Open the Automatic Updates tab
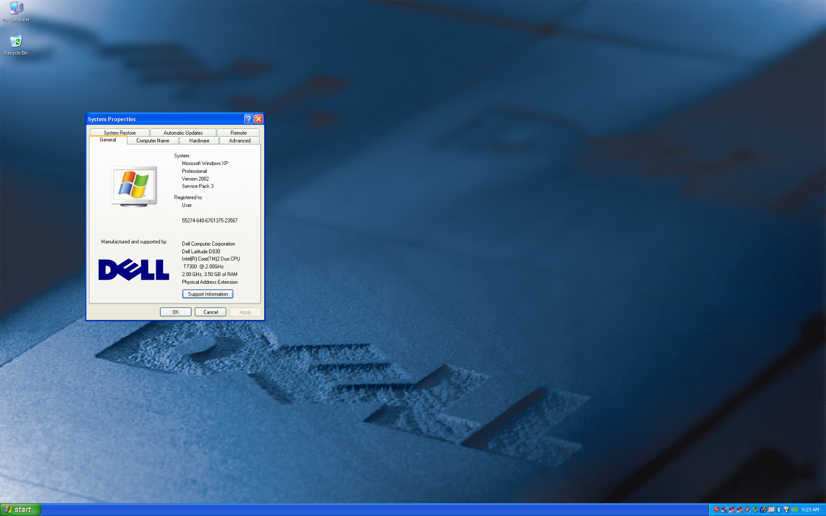Screen dimensions: 826x516 [183, 133]
